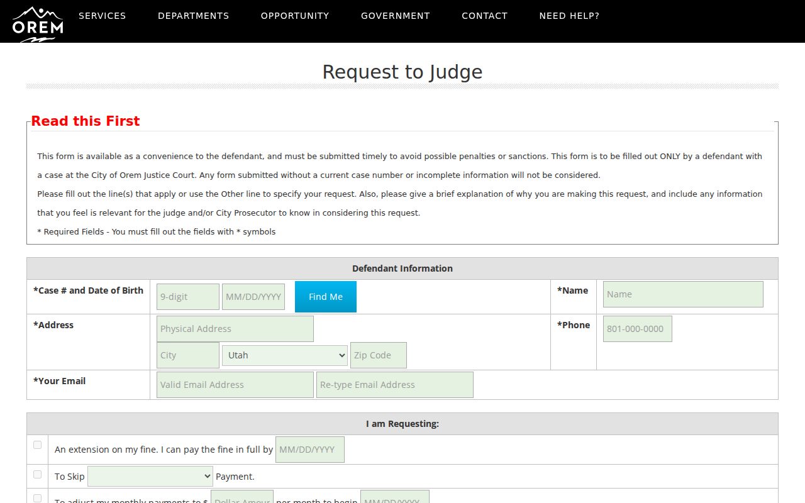Click the Request to Judge heading
805x503 pixels.
[x=402, y=72]
